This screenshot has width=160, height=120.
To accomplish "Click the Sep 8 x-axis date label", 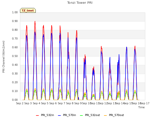I will [x=70, y=103].
